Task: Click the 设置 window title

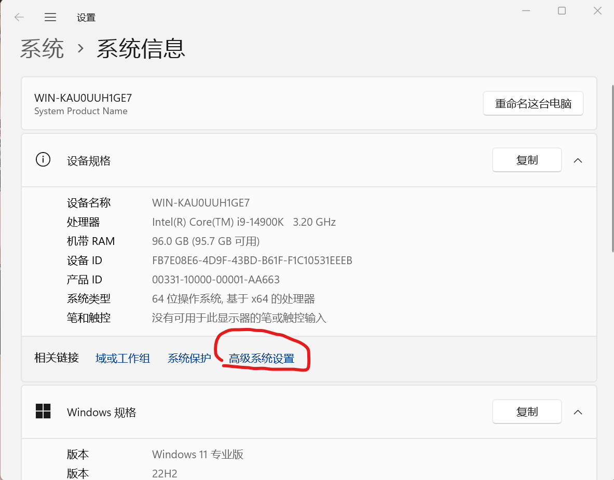Action: (86, 18)
